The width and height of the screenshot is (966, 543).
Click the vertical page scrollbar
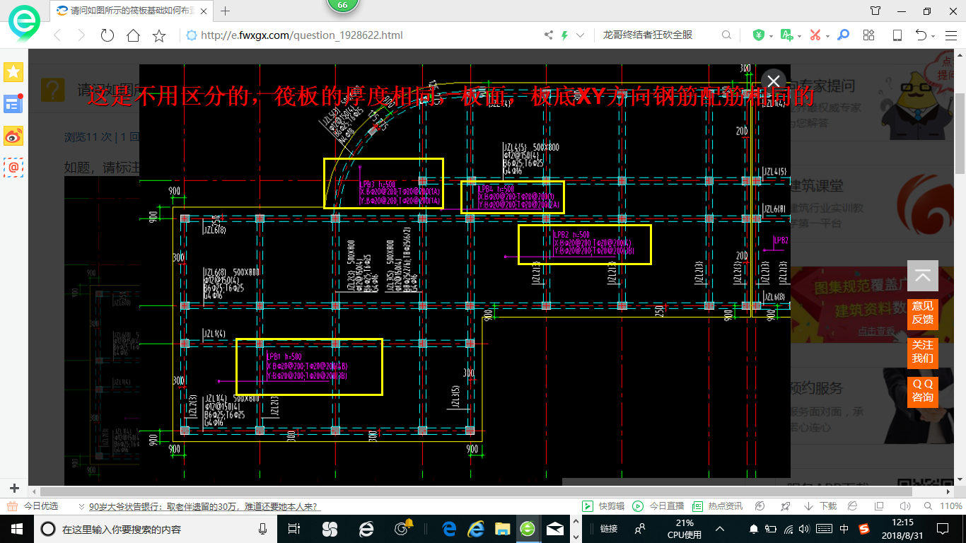(960, 133)
